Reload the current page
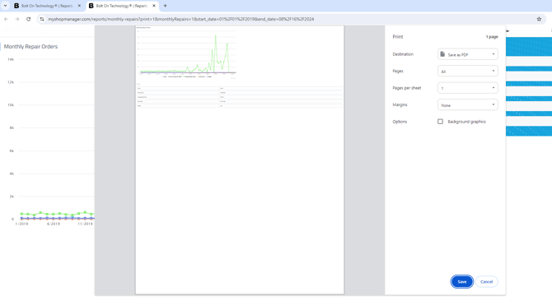This screenshot has height=305, width=552. pyautogui.click(x=29, y=19)
